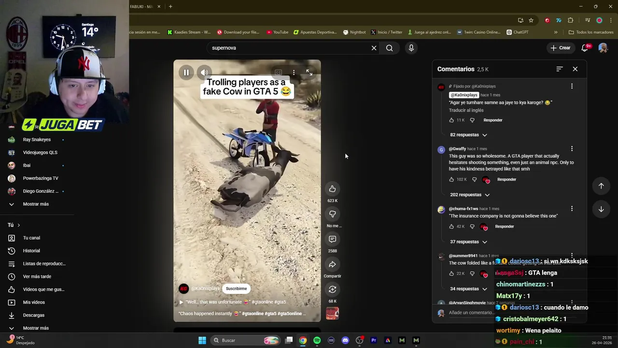Like the summer8941 comment with 22 K

click(x=451, y=273)
